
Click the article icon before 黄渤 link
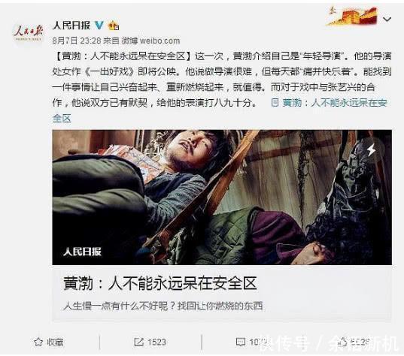click(x=275, y=103)
